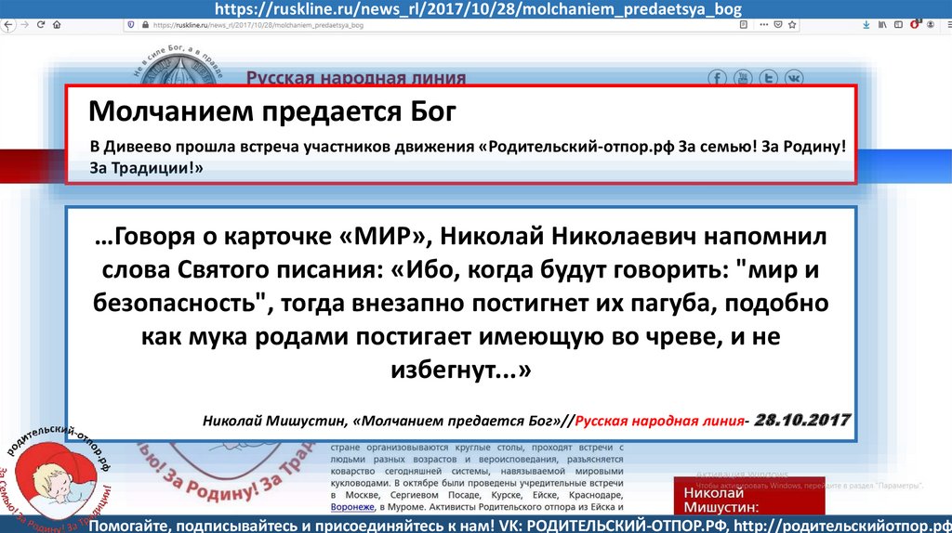
Task: Click the quote text starting Говоря о карточке
Action: 461,303
